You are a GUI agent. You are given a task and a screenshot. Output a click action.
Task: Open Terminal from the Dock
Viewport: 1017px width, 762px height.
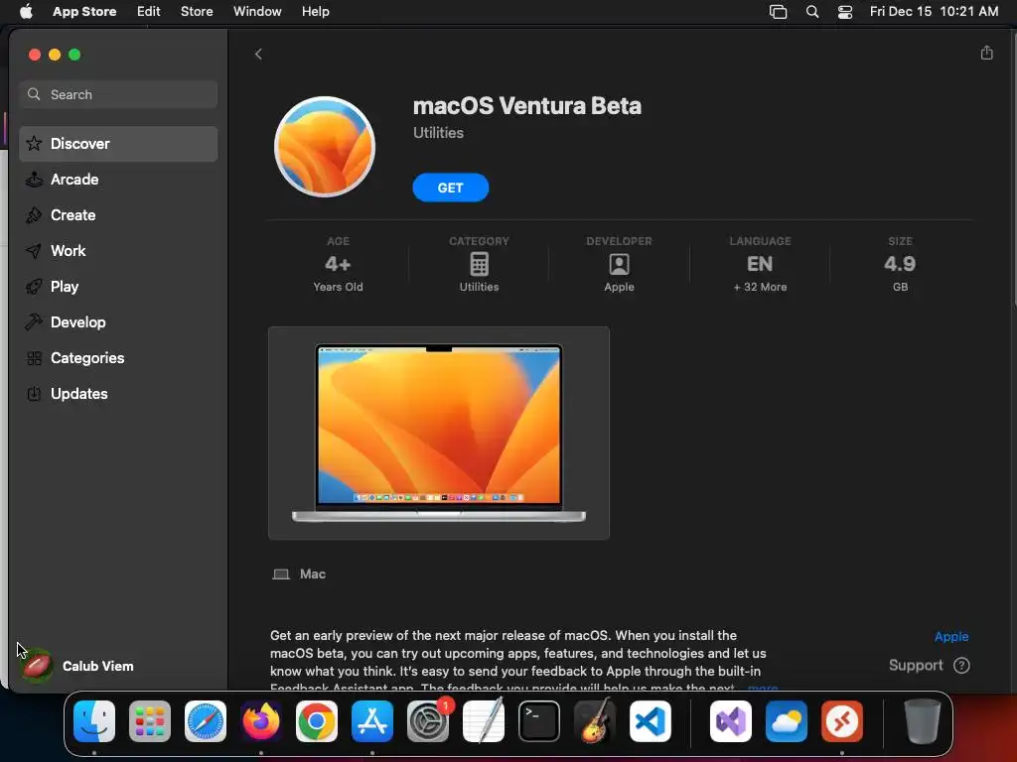539,721
